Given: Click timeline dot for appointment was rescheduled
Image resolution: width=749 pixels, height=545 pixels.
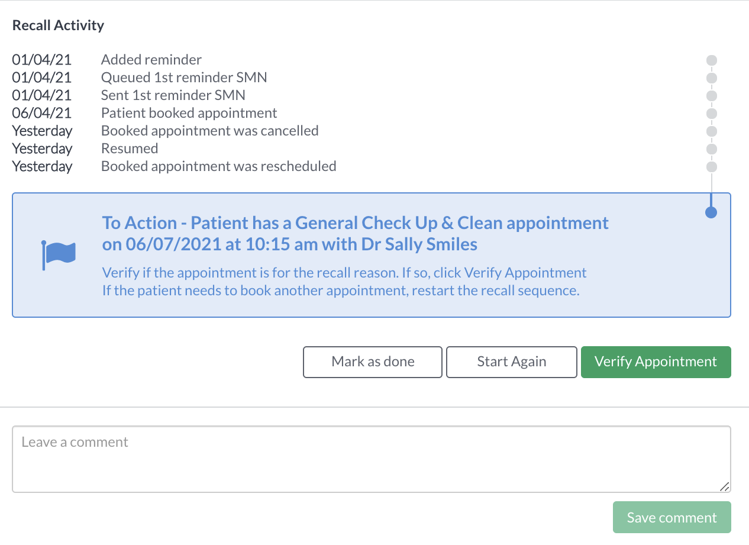Looking at the screenshot, I should coord(712,166).
